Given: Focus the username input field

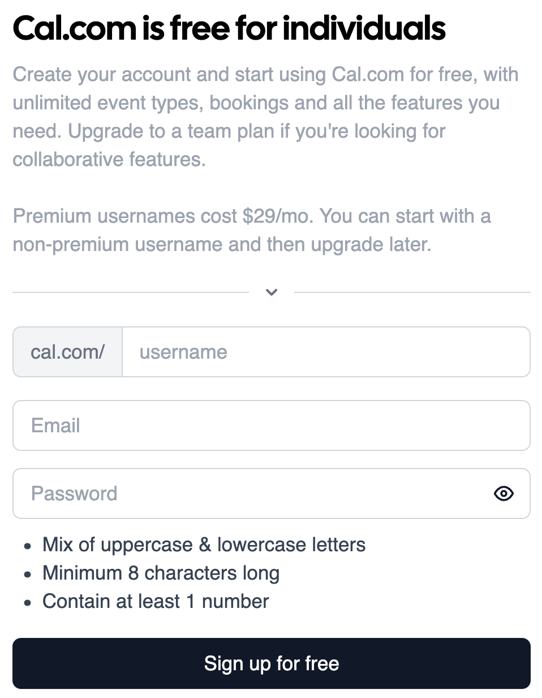Looking at the screenshot, I should (x=326, y=352).
